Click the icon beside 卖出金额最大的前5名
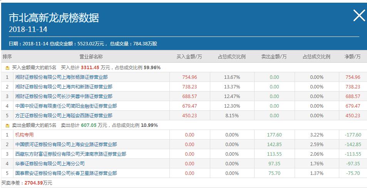The width and height of the screenshot is (367, 188). (7, 126)
